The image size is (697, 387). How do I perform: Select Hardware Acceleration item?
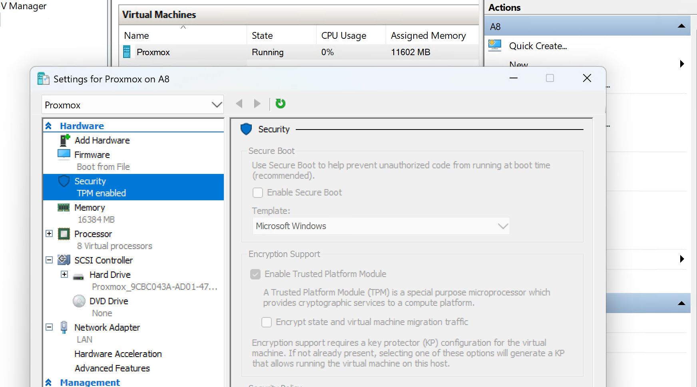pos(118,354)
